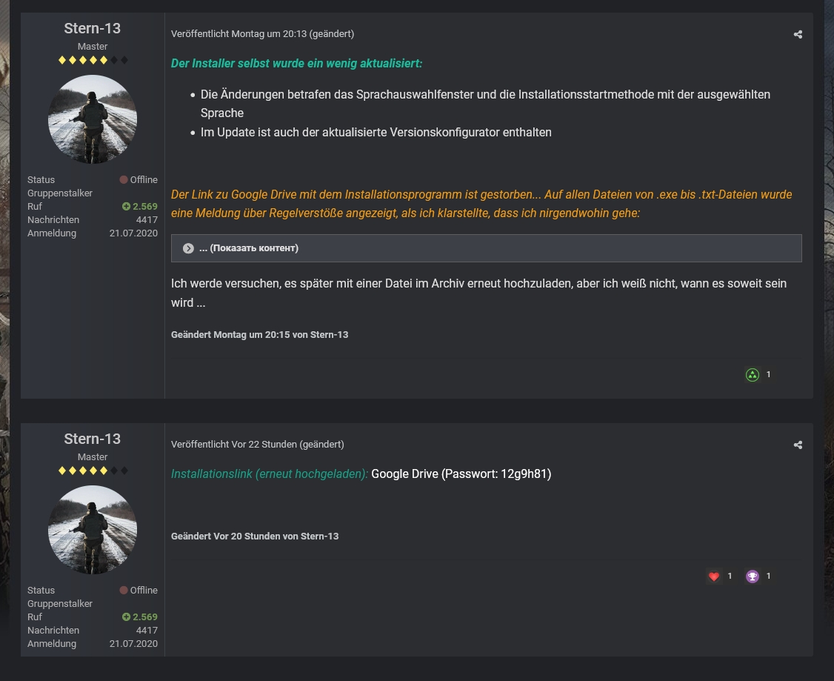Open Stern-13 profile from the first post's username
This screenshot has width=834, height=681.
(x=93, y=28)
